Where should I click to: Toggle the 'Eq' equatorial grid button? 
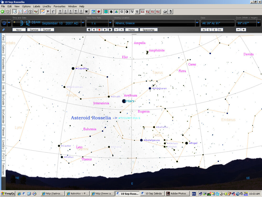[148, 12]
